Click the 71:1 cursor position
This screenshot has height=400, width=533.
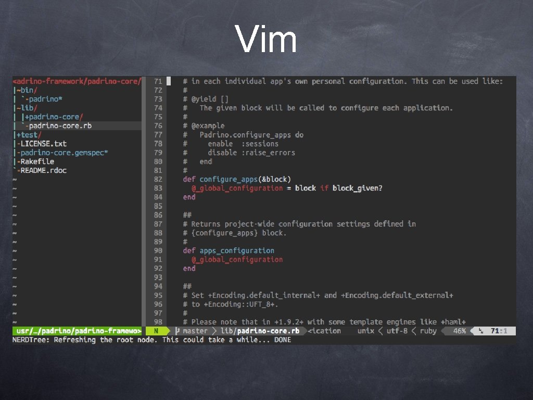499,331
